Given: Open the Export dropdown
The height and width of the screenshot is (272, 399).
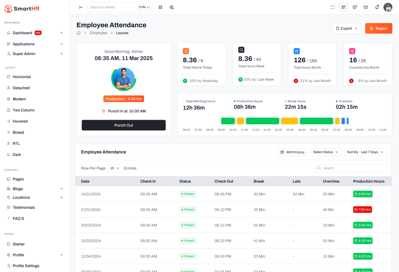Looking at the screenshot, I should pos(346,28).
